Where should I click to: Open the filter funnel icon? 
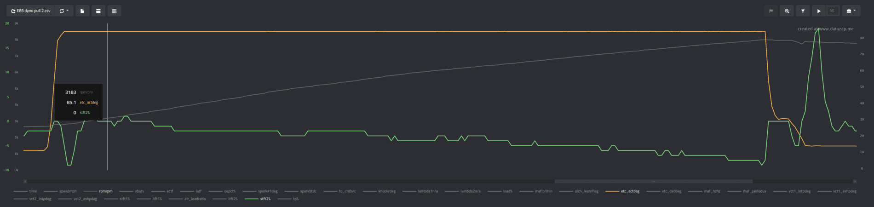[803, 11]
